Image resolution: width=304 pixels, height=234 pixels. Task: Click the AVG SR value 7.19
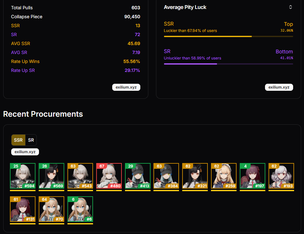coord(136,52)
